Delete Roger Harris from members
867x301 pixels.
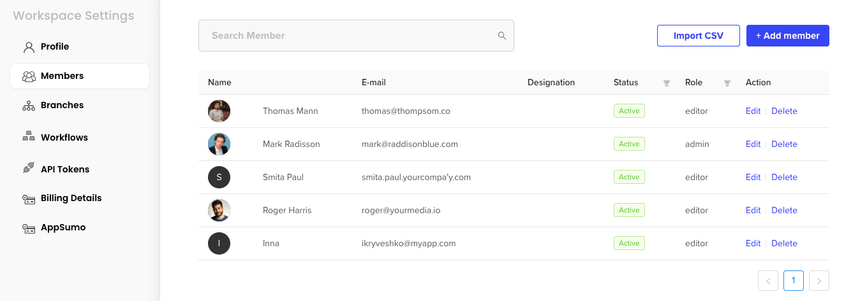[x=784, y=210]
